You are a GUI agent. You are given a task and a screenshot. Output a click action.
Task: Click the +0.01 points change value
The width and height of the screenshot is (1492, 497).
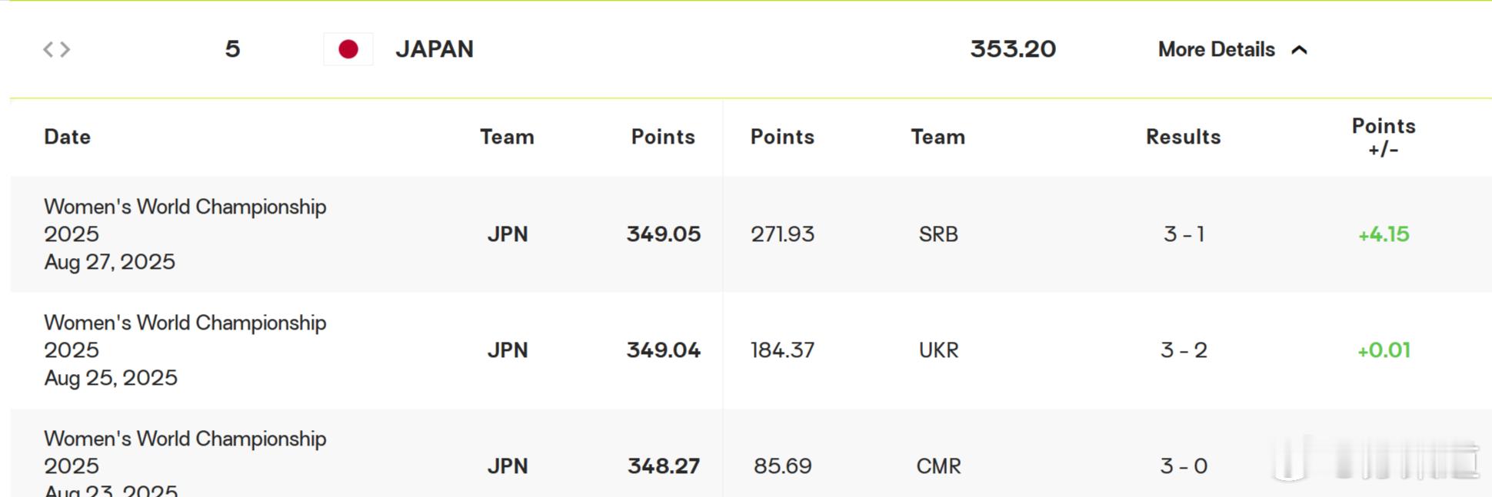pyautogui.click(x=1384, y=350)
